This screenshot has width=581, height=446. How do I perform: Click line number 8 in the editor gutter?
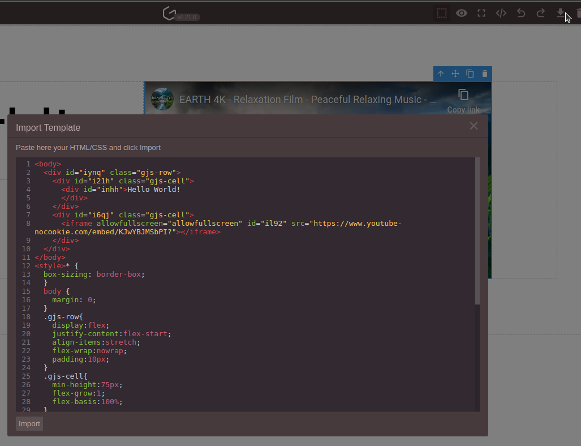[28, 223]
